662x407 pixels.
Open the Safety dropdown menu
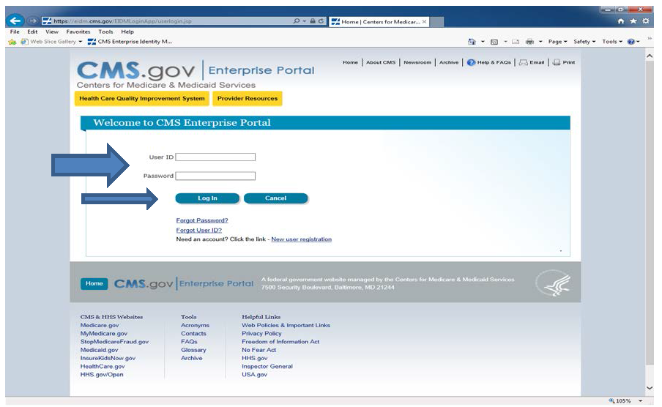[584, 42]
